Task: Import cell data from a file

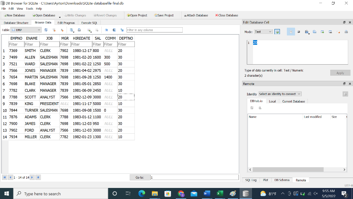Action: (x=306, y=31)
